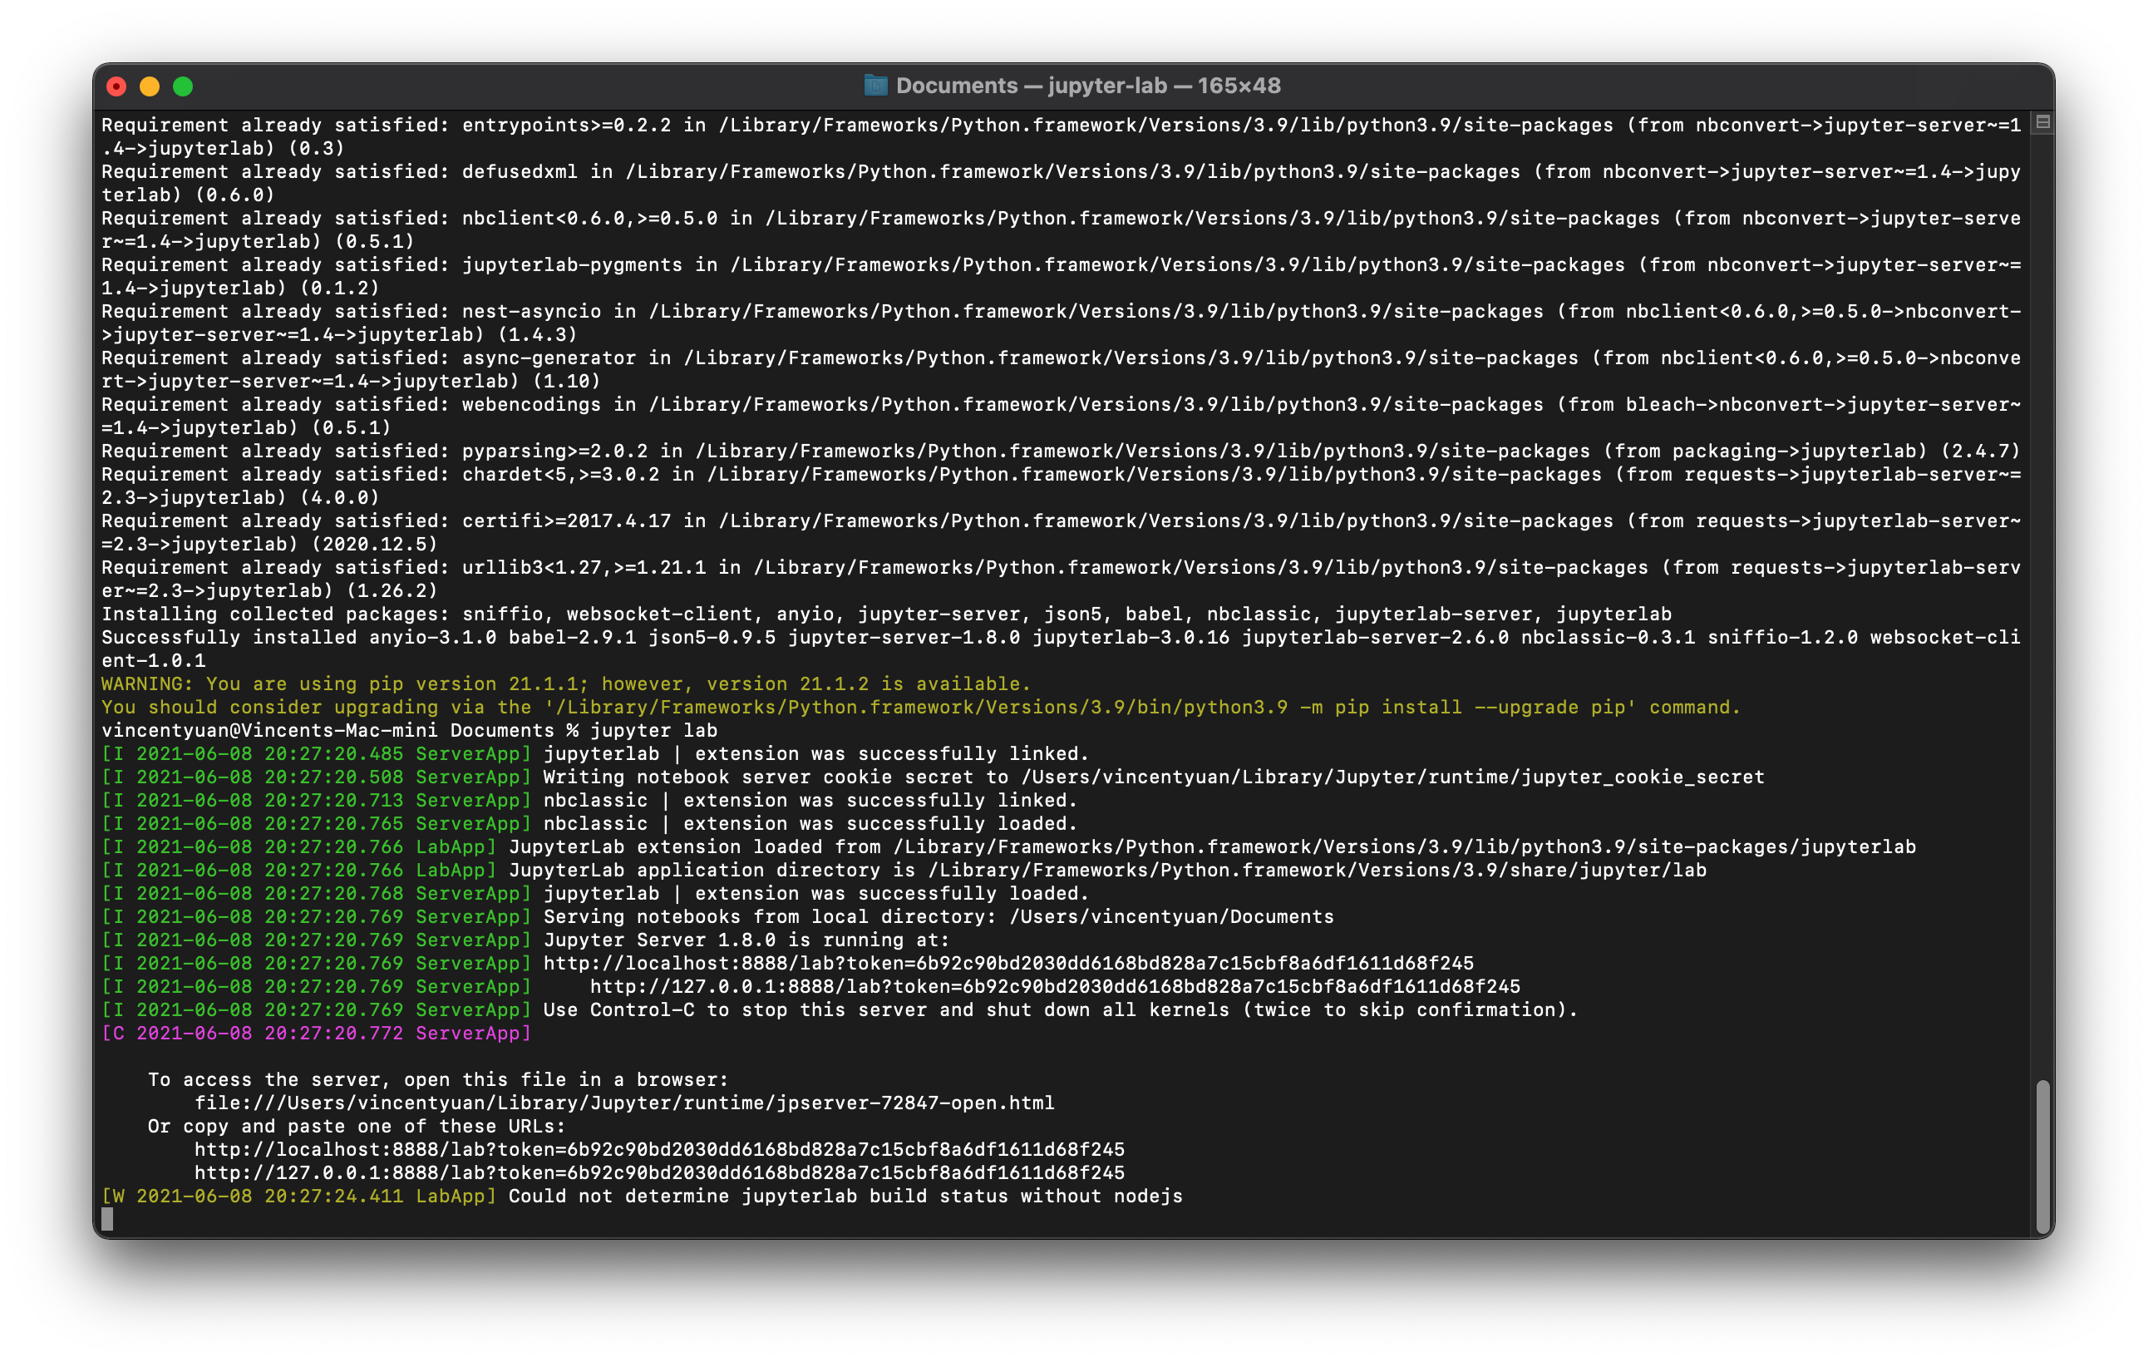Click the jupyter lab command on the prompt line

653,730
